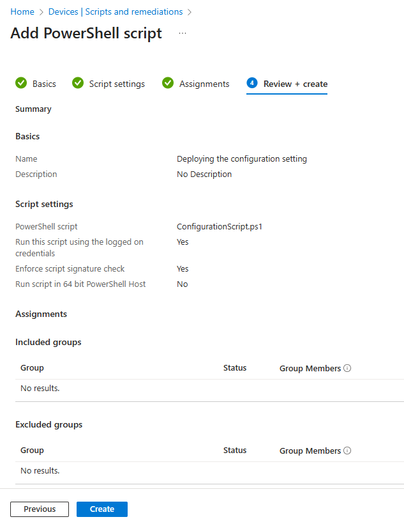The width and height of the screenshot is (404, 524).
Task: Click the Assignments green checkmark icon
Action: click(x=168, y=83)
